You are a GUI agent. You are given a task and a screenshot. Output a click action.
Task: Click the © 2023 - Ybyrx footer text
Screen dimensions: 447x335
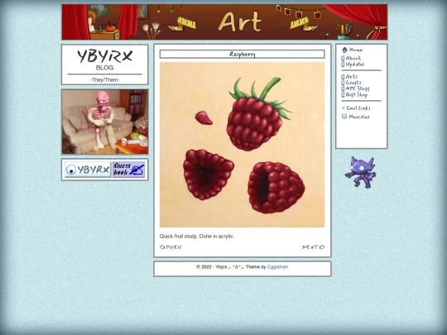[x=212, y=267]
